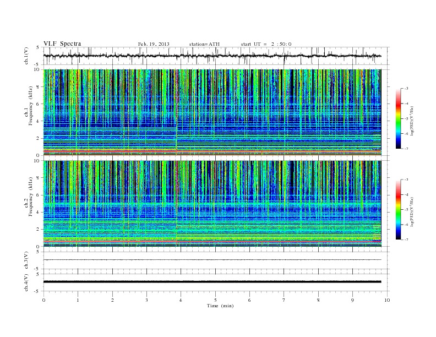Click the ch.2 "Frequency (kHz)" axis label
Viewport: 436px width, 337px height.
point(31,197)
